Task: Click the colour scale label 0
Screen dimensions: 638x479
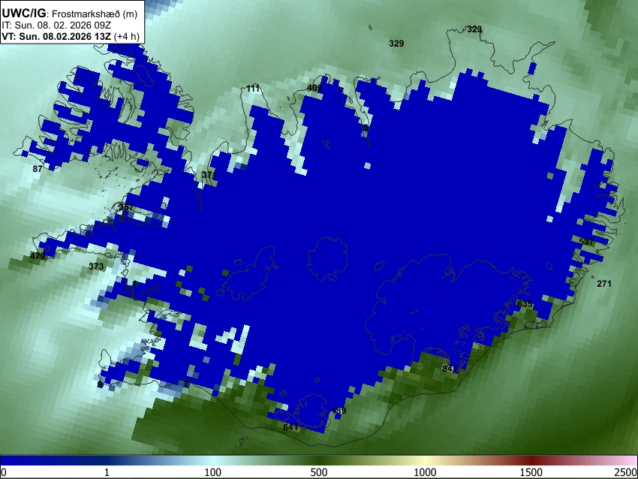Action: [4, 472]
